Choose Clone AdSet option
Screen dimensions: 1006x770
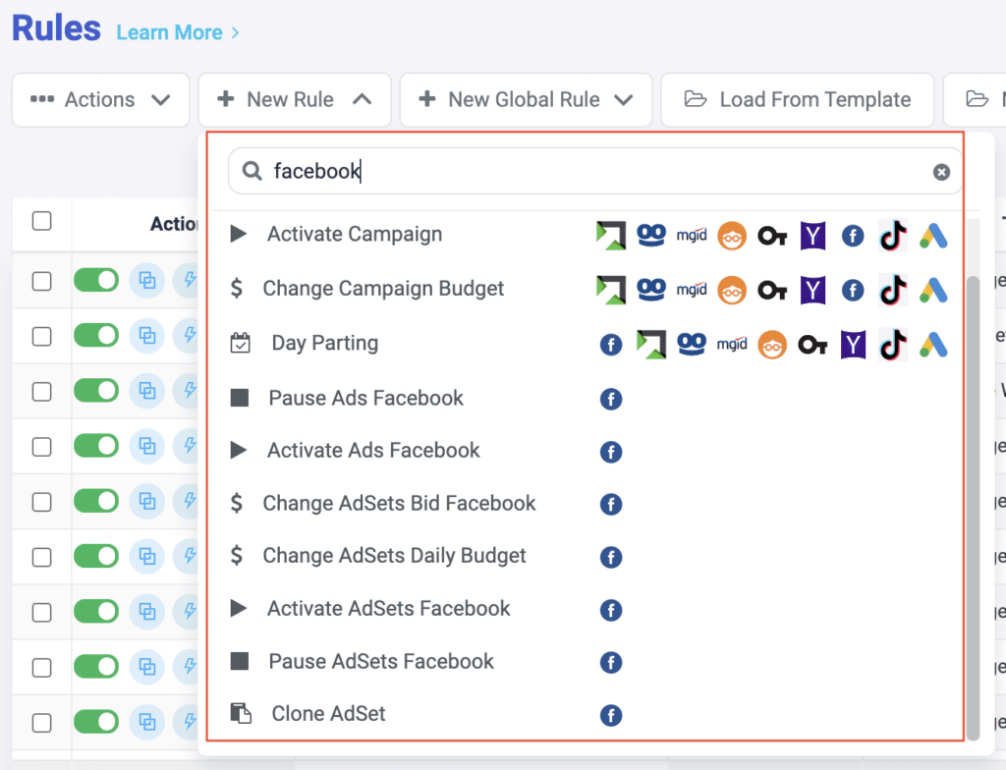pyautogui.click(x=328, y=714)
